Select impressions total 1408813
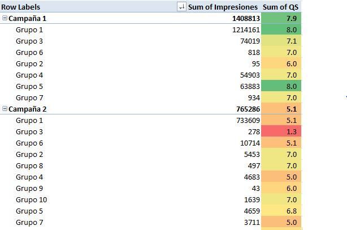This screenshot has height=230, width=347. pos(246,18)
